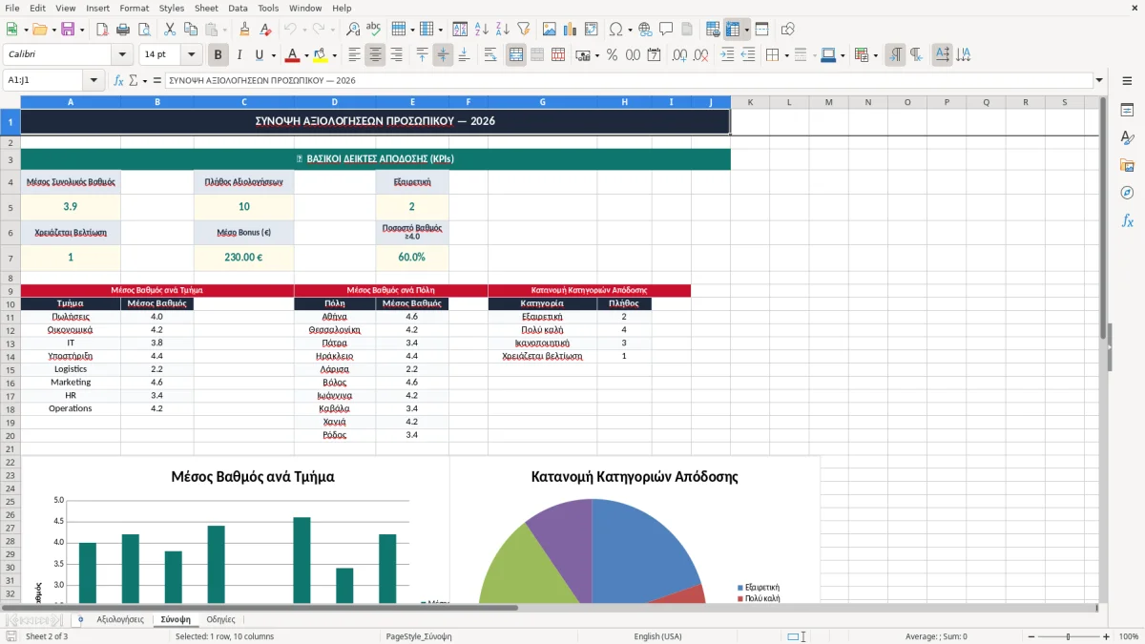This screenshot has width=1145, height=644.
Task: Click the Save document icon
Action: (x=68, y=30)
